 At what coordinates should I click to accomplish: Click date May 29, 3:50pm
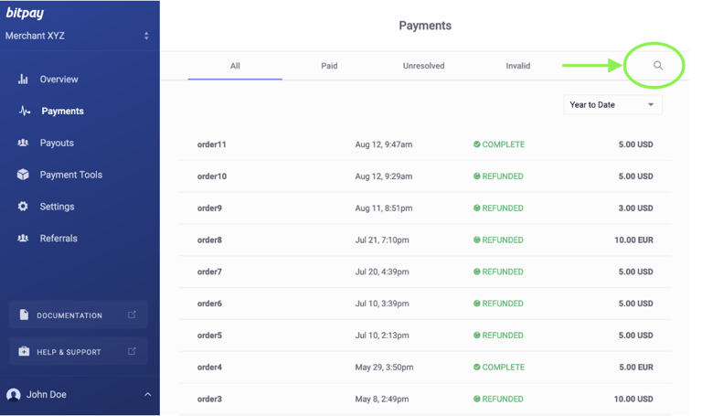[384, 368]
